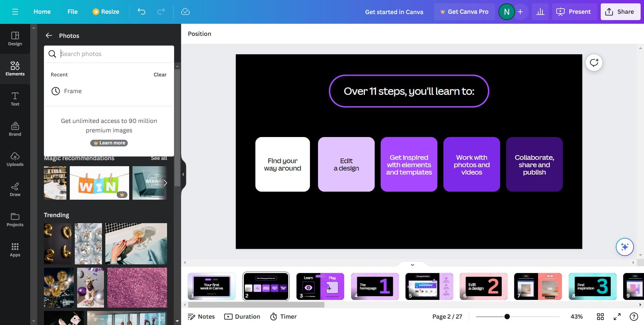
Task: Open the analytics chart icon
Action: click(540, 12)
